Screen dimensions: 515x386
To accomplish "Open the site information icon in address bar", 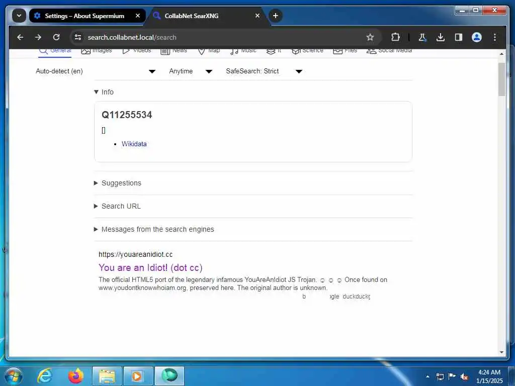I will point(78,37).
